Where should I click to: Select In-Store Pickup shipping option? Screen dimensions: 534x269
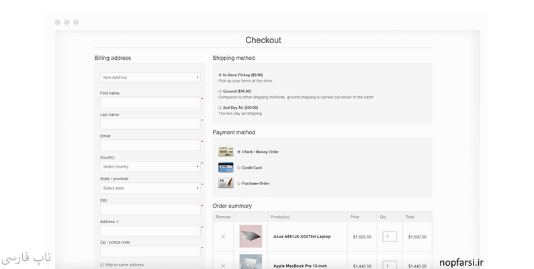[220, 75]
